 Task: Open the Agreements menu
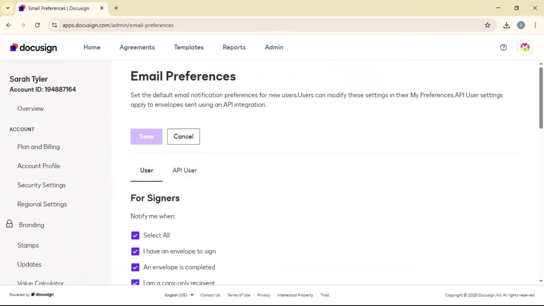pyautogui.click(x=137, y=47)
